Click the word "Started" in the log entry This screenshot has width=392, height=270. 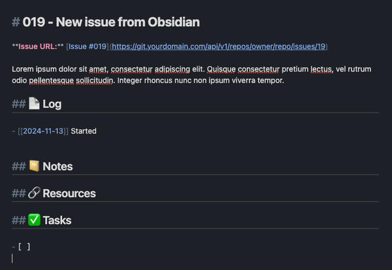pyautogui.click(x=84, y=131)
